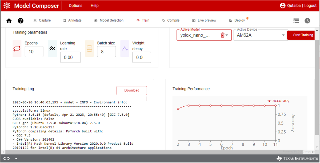Open the task list icon

point(296,20)
